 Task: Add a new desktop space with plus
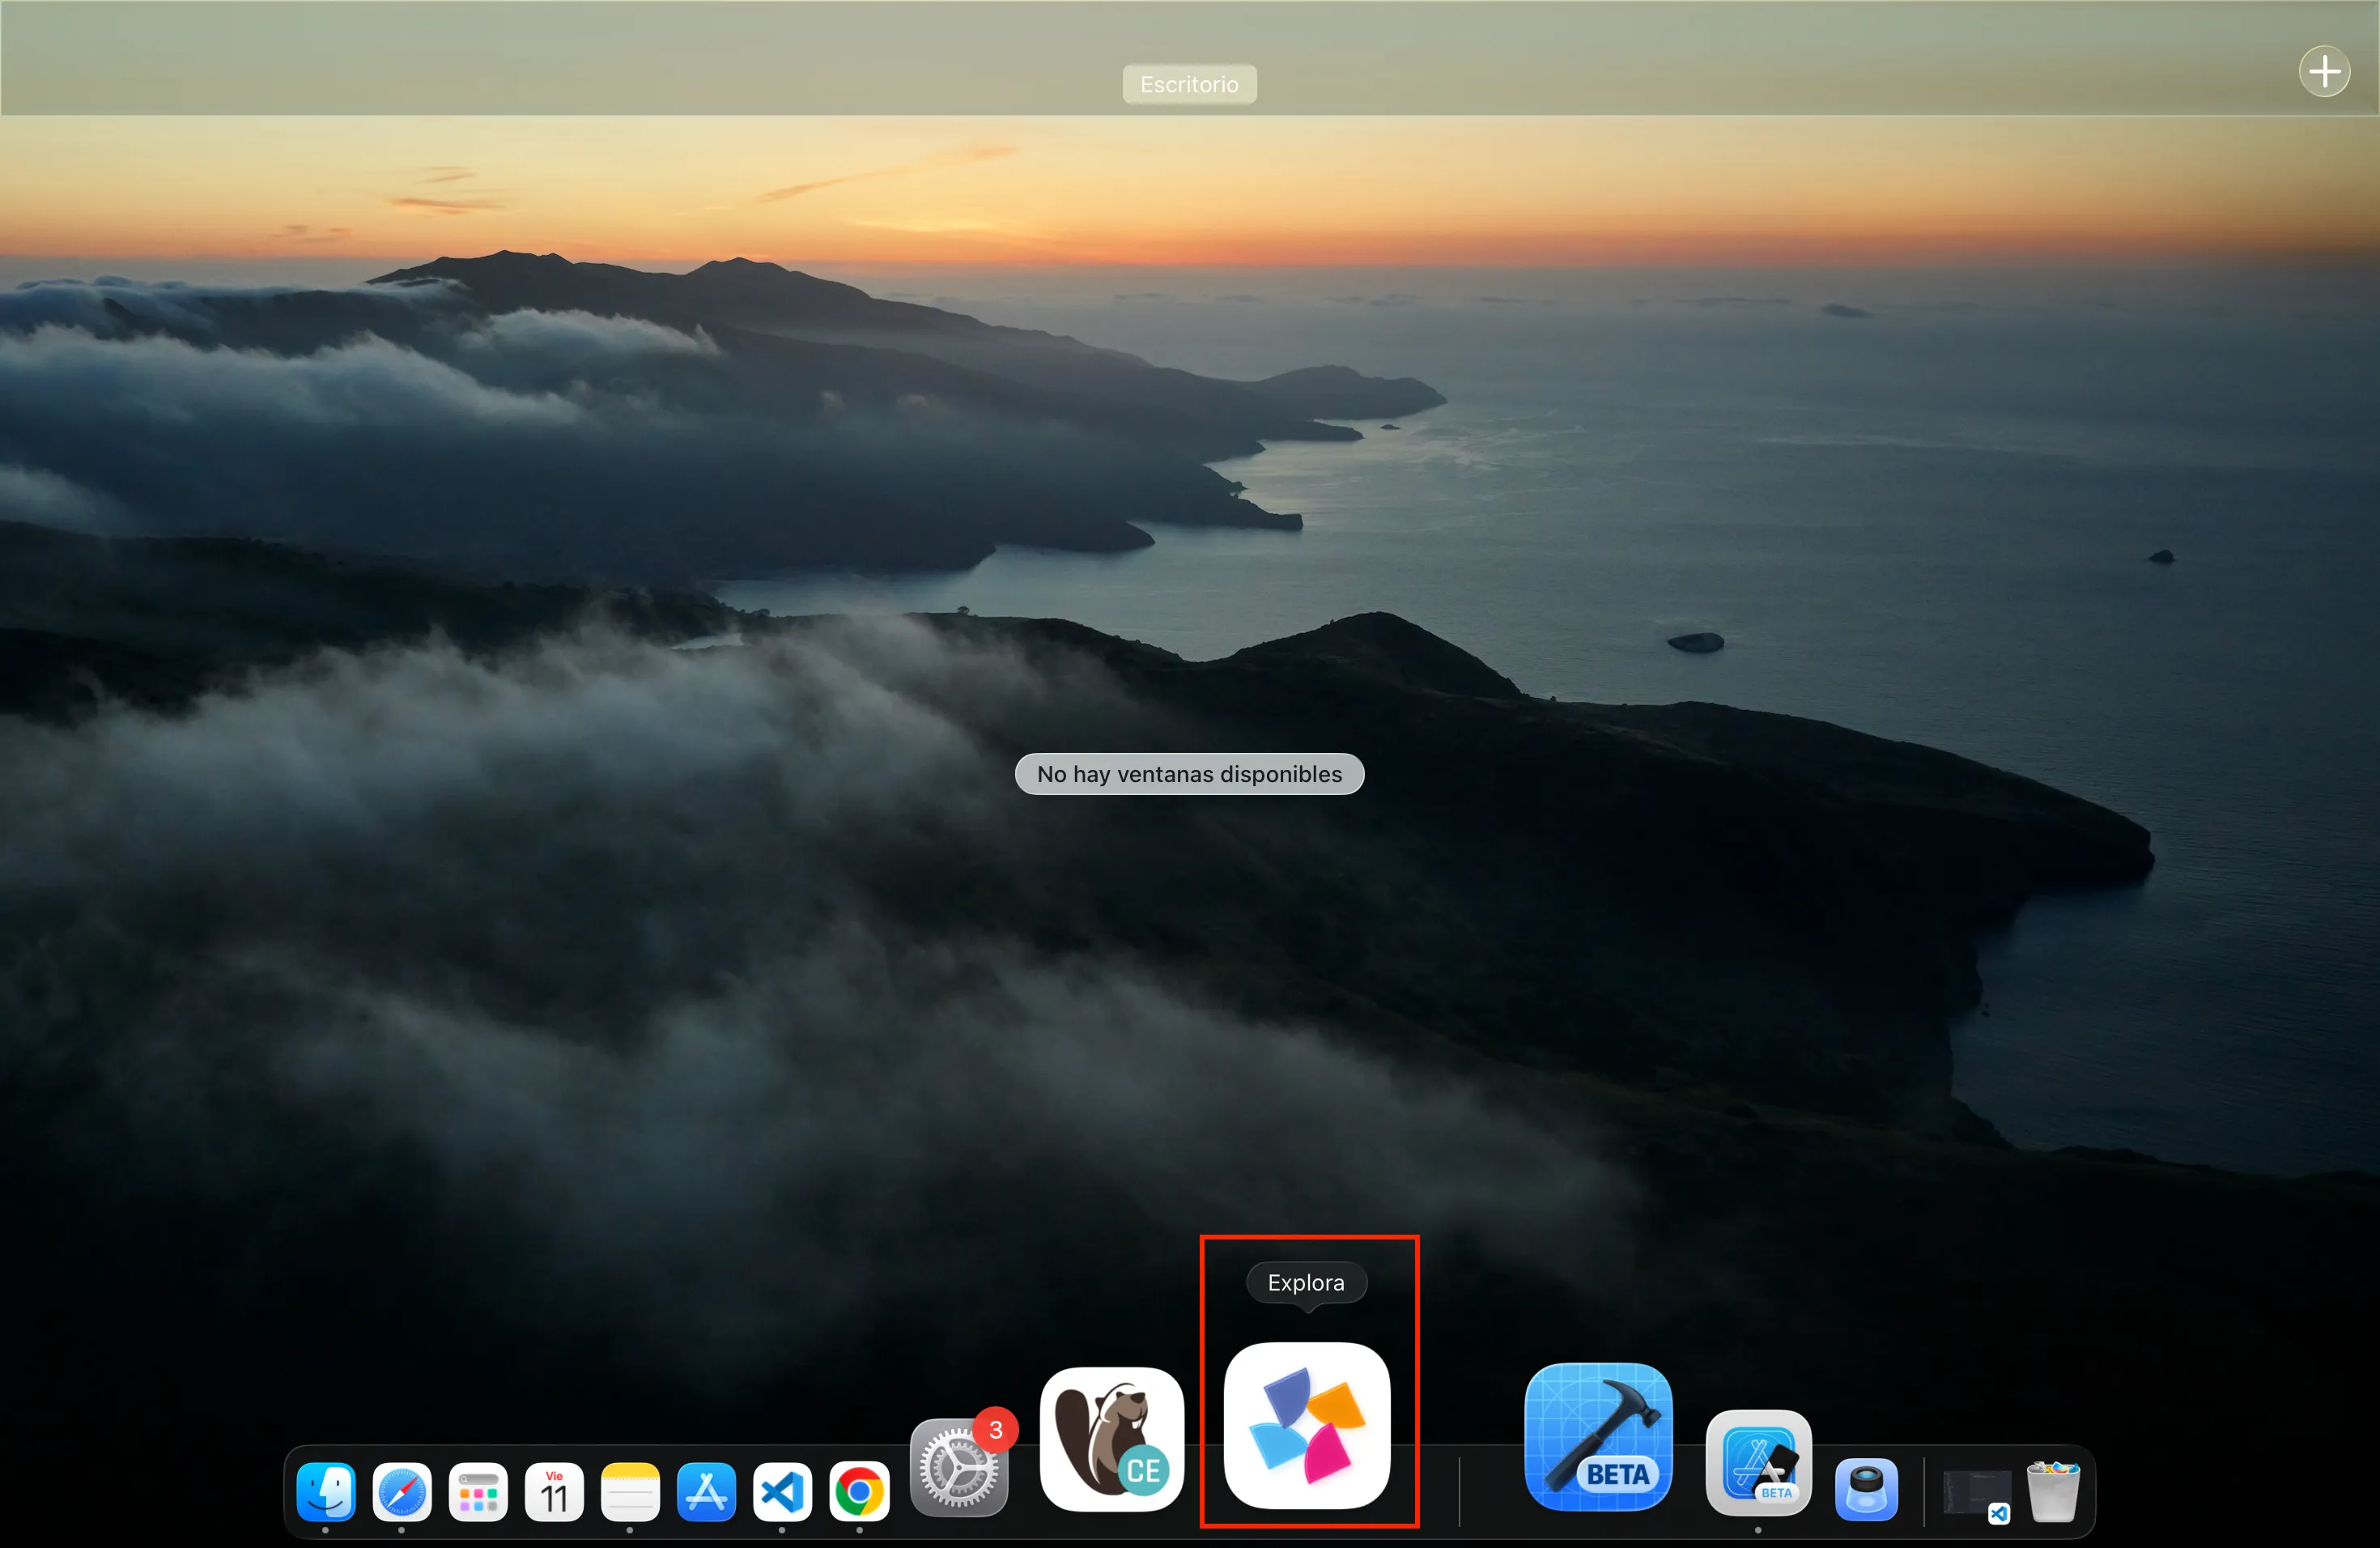pyautogui.click(x=2324, y=71)
